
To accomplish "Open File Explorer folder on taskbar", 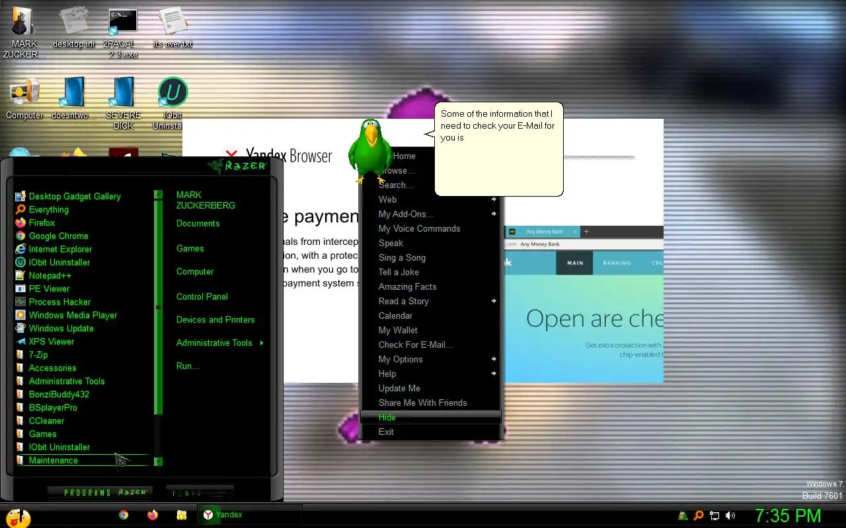I will (182, 515).
